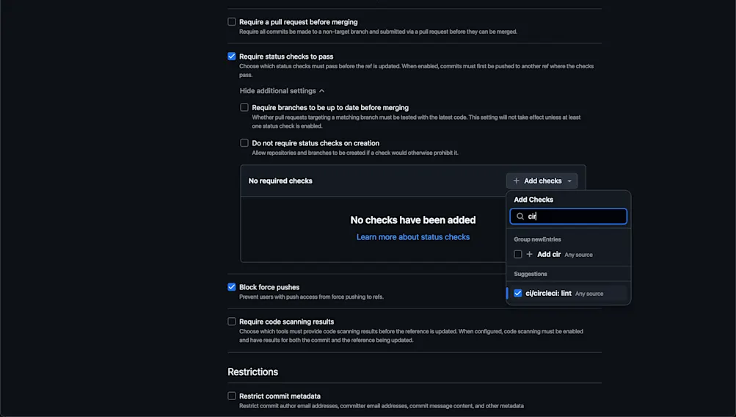Click the Group newEntries label
This screenshot has width=736, height=417.
(537, 239)
